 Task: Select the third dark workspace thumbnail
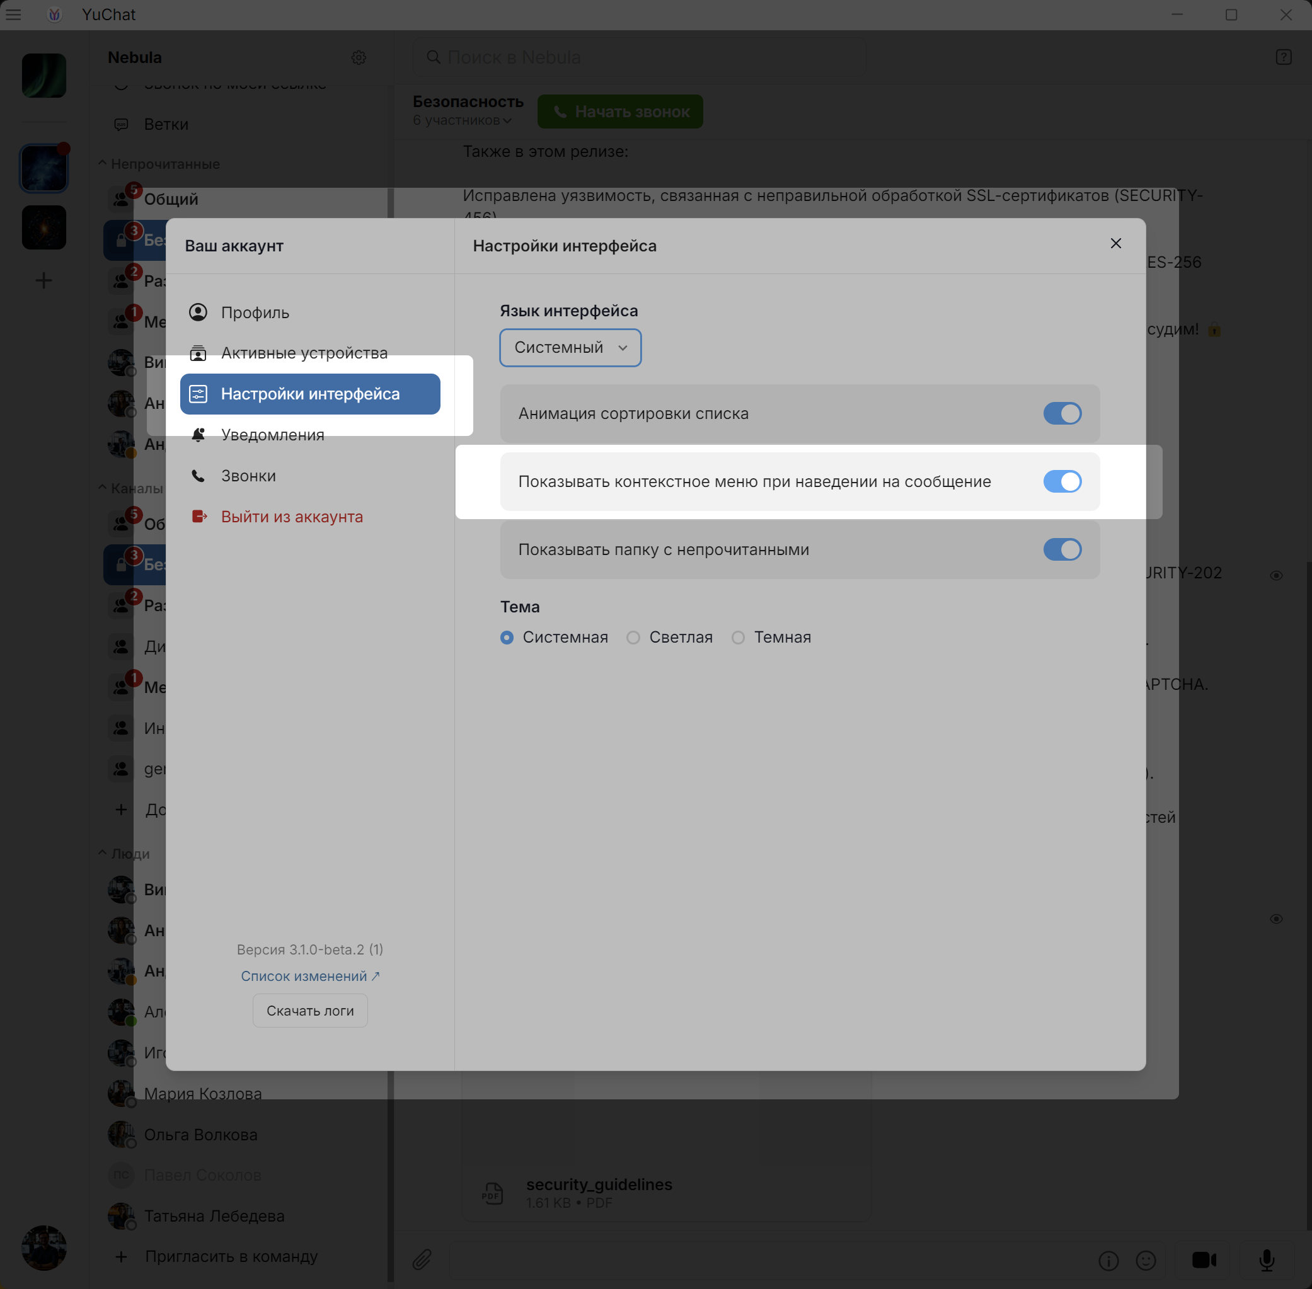point(44,228)
